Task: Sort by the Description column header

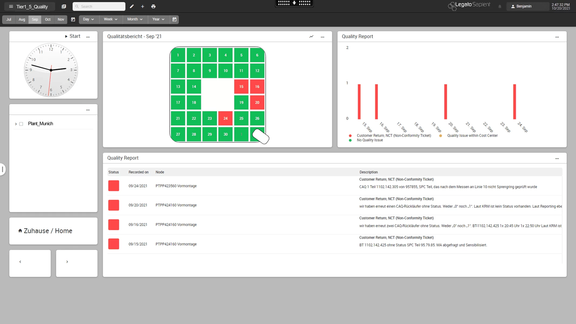Action: (x=369, y=172)
